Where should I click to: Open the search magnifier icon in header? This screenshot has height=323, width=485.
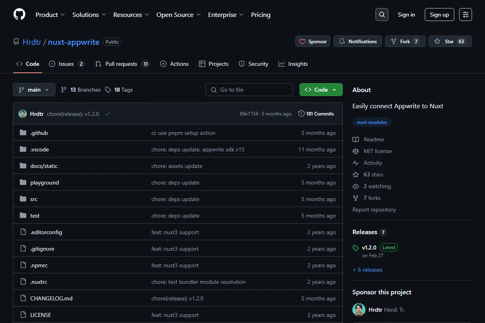pyautogui.click(x=382, y=15)
